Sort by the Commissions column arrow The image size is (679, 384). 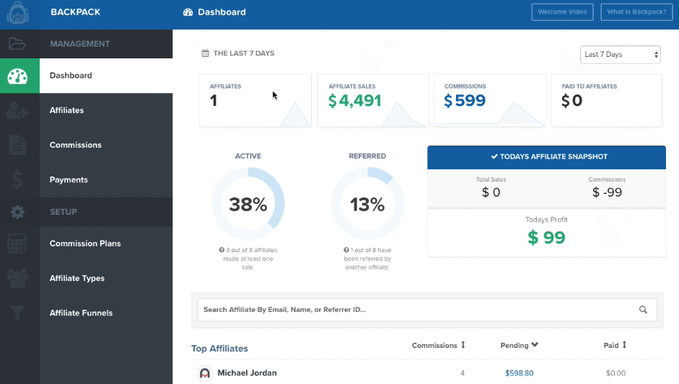click(463, 344)
